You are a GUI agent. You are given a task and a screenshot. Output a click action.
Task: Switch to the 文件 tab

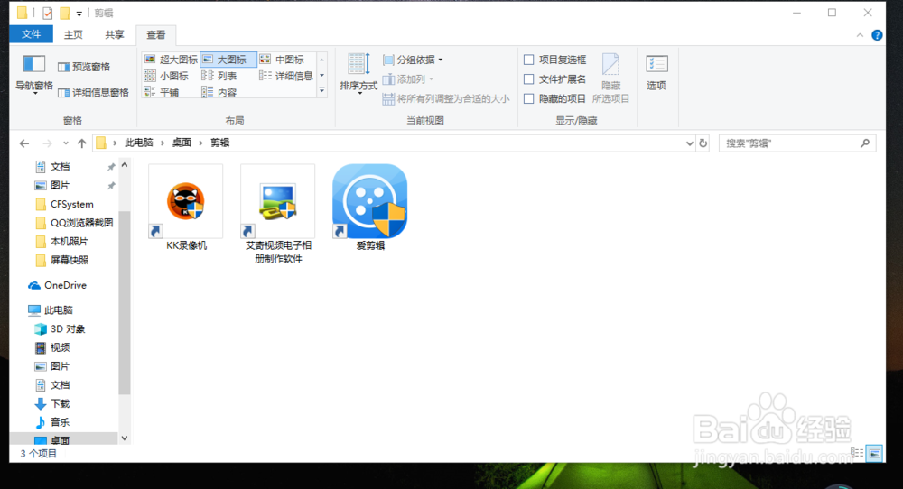click(31, 34)
